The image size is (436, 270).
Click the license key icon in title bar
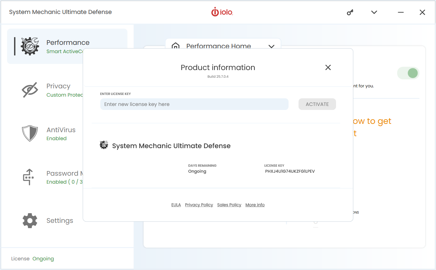350,12
